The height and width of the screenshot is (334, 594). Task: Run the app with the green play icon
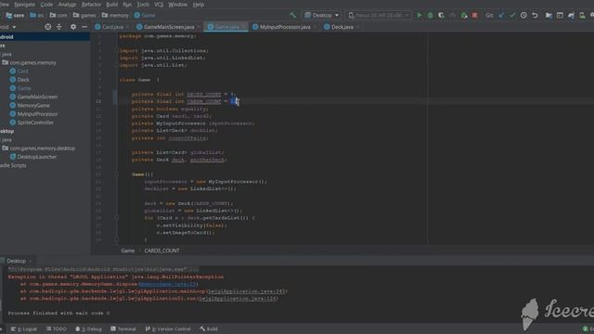[419, 16]
